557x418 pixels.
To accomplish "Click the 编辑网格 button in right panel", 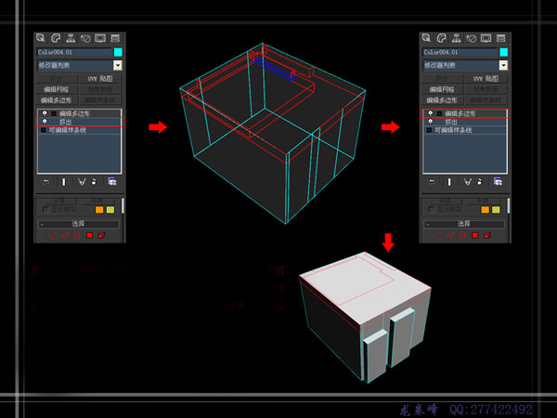I will tap(442, 89).
